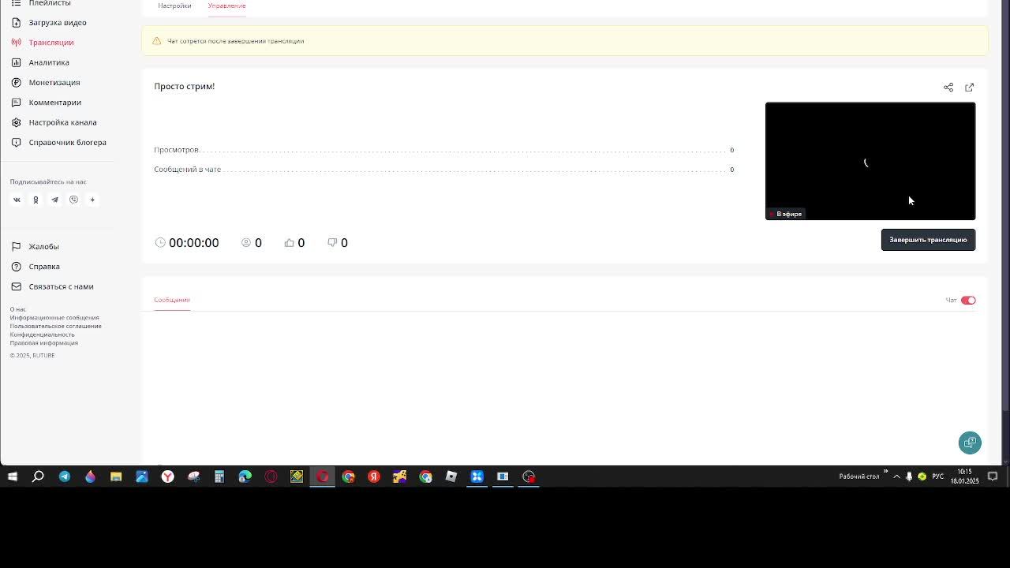The height and width of the screenshot is (568, 1010).
Task: Click the Справка question mark icon
Action: tap(16, 267)
